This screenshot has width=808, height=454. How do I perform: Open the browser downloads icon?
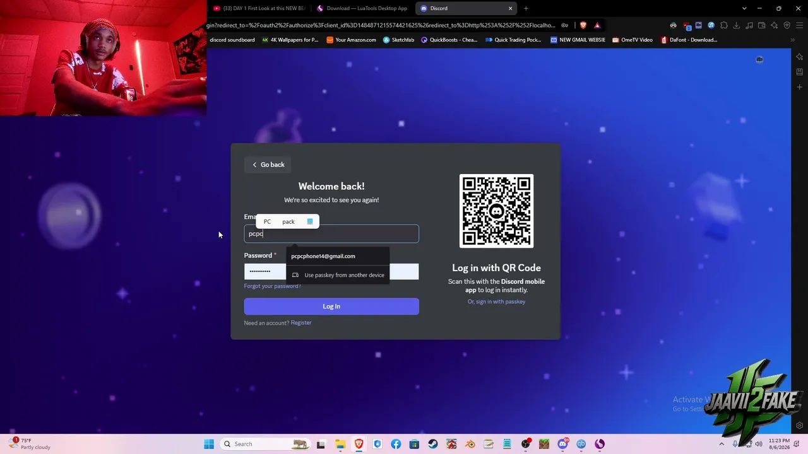pos(736,25)
